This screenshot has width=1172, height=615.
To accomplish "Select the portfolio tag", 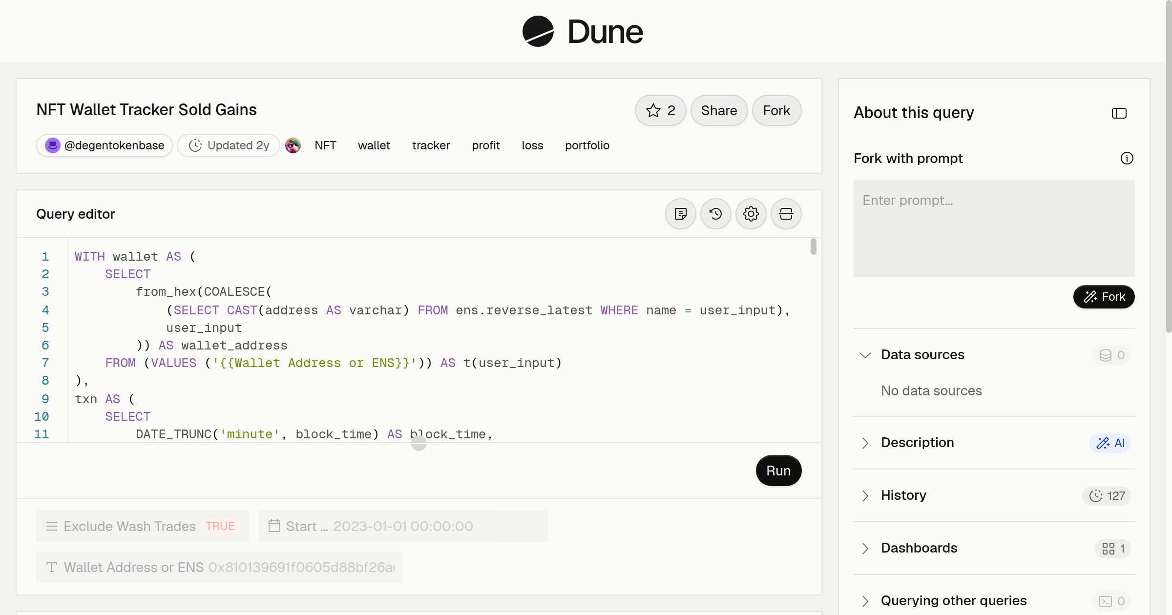I will (587, 145).
